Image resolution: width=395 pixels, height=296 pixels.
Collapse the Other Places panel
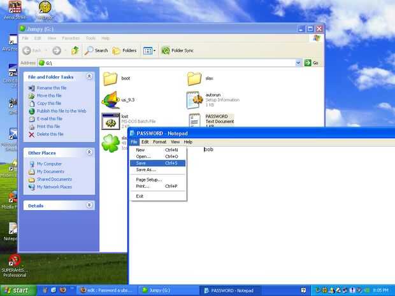click(89, 152)
